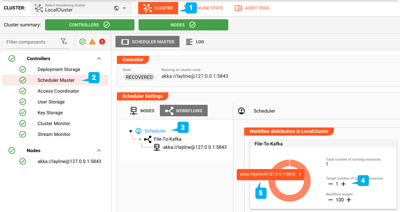
Task: Increase the target number of running instances
Action: (343, 184)
